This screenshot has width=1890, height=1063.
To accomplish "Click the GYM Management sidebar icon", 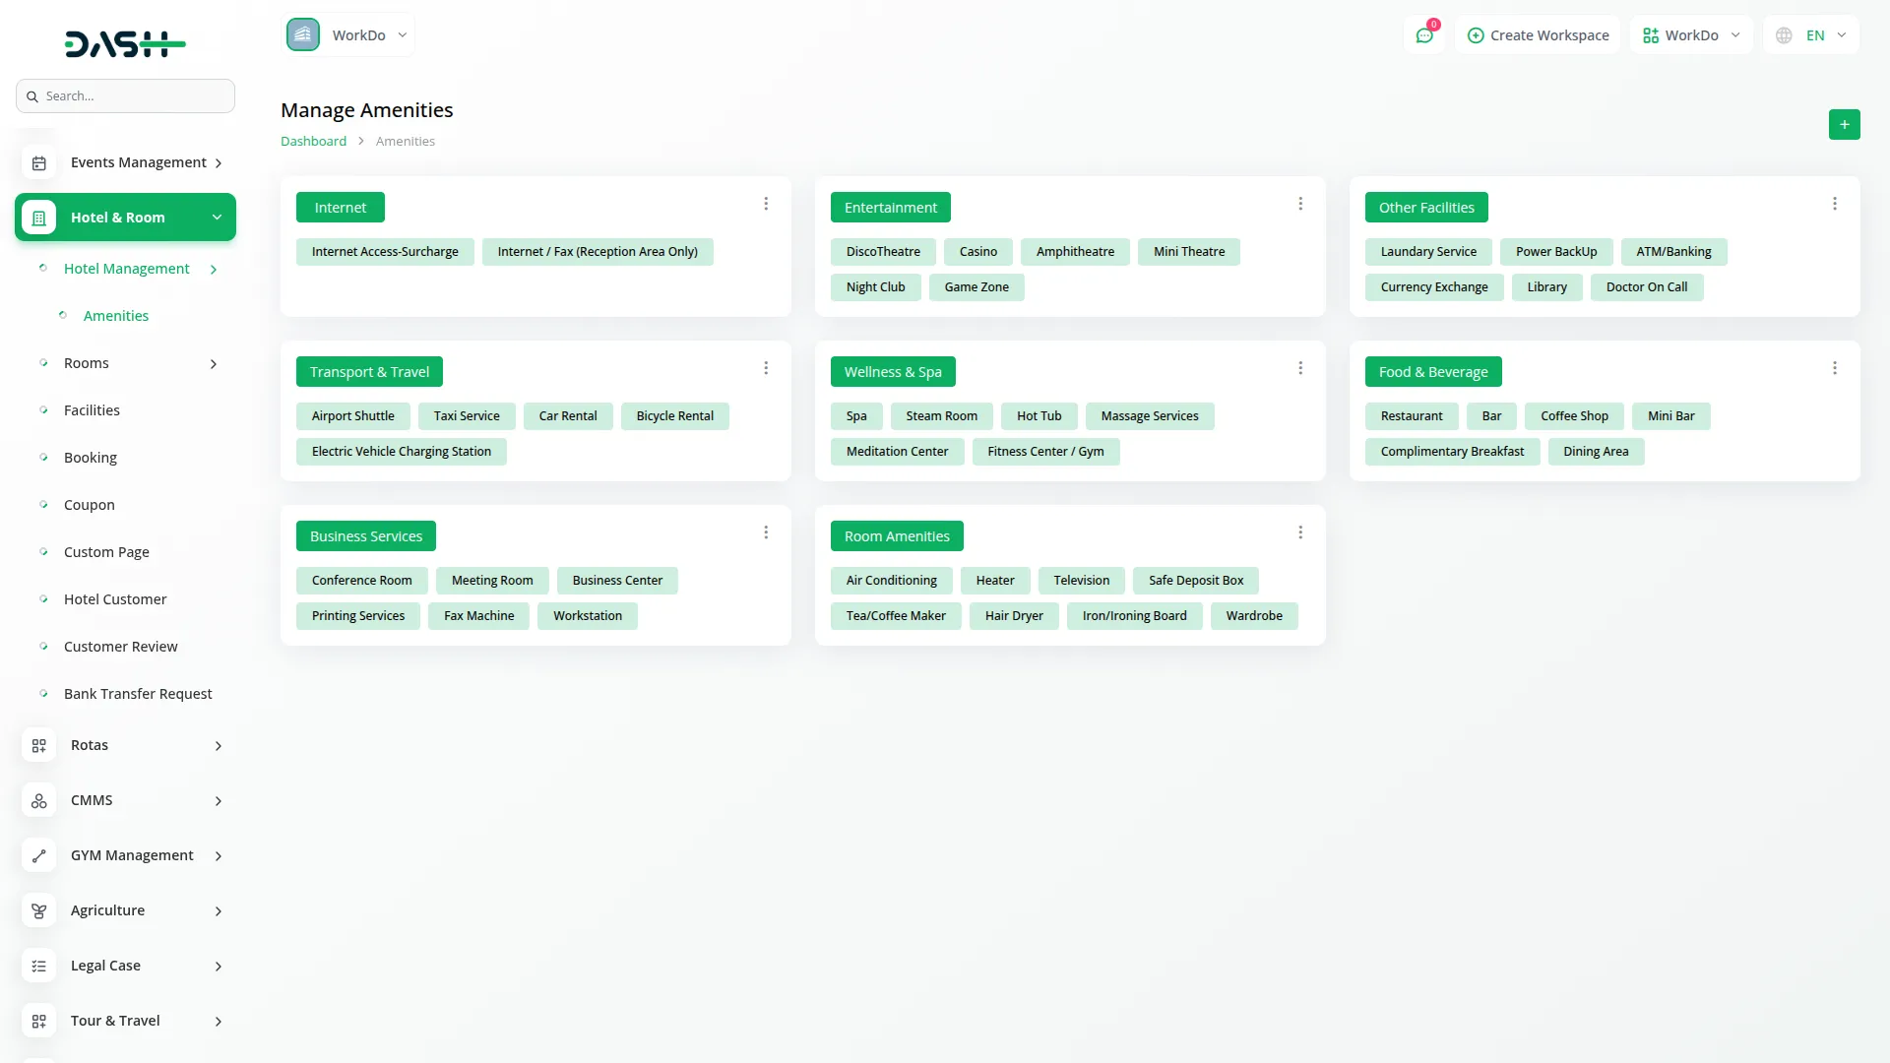I will point(39,856).
